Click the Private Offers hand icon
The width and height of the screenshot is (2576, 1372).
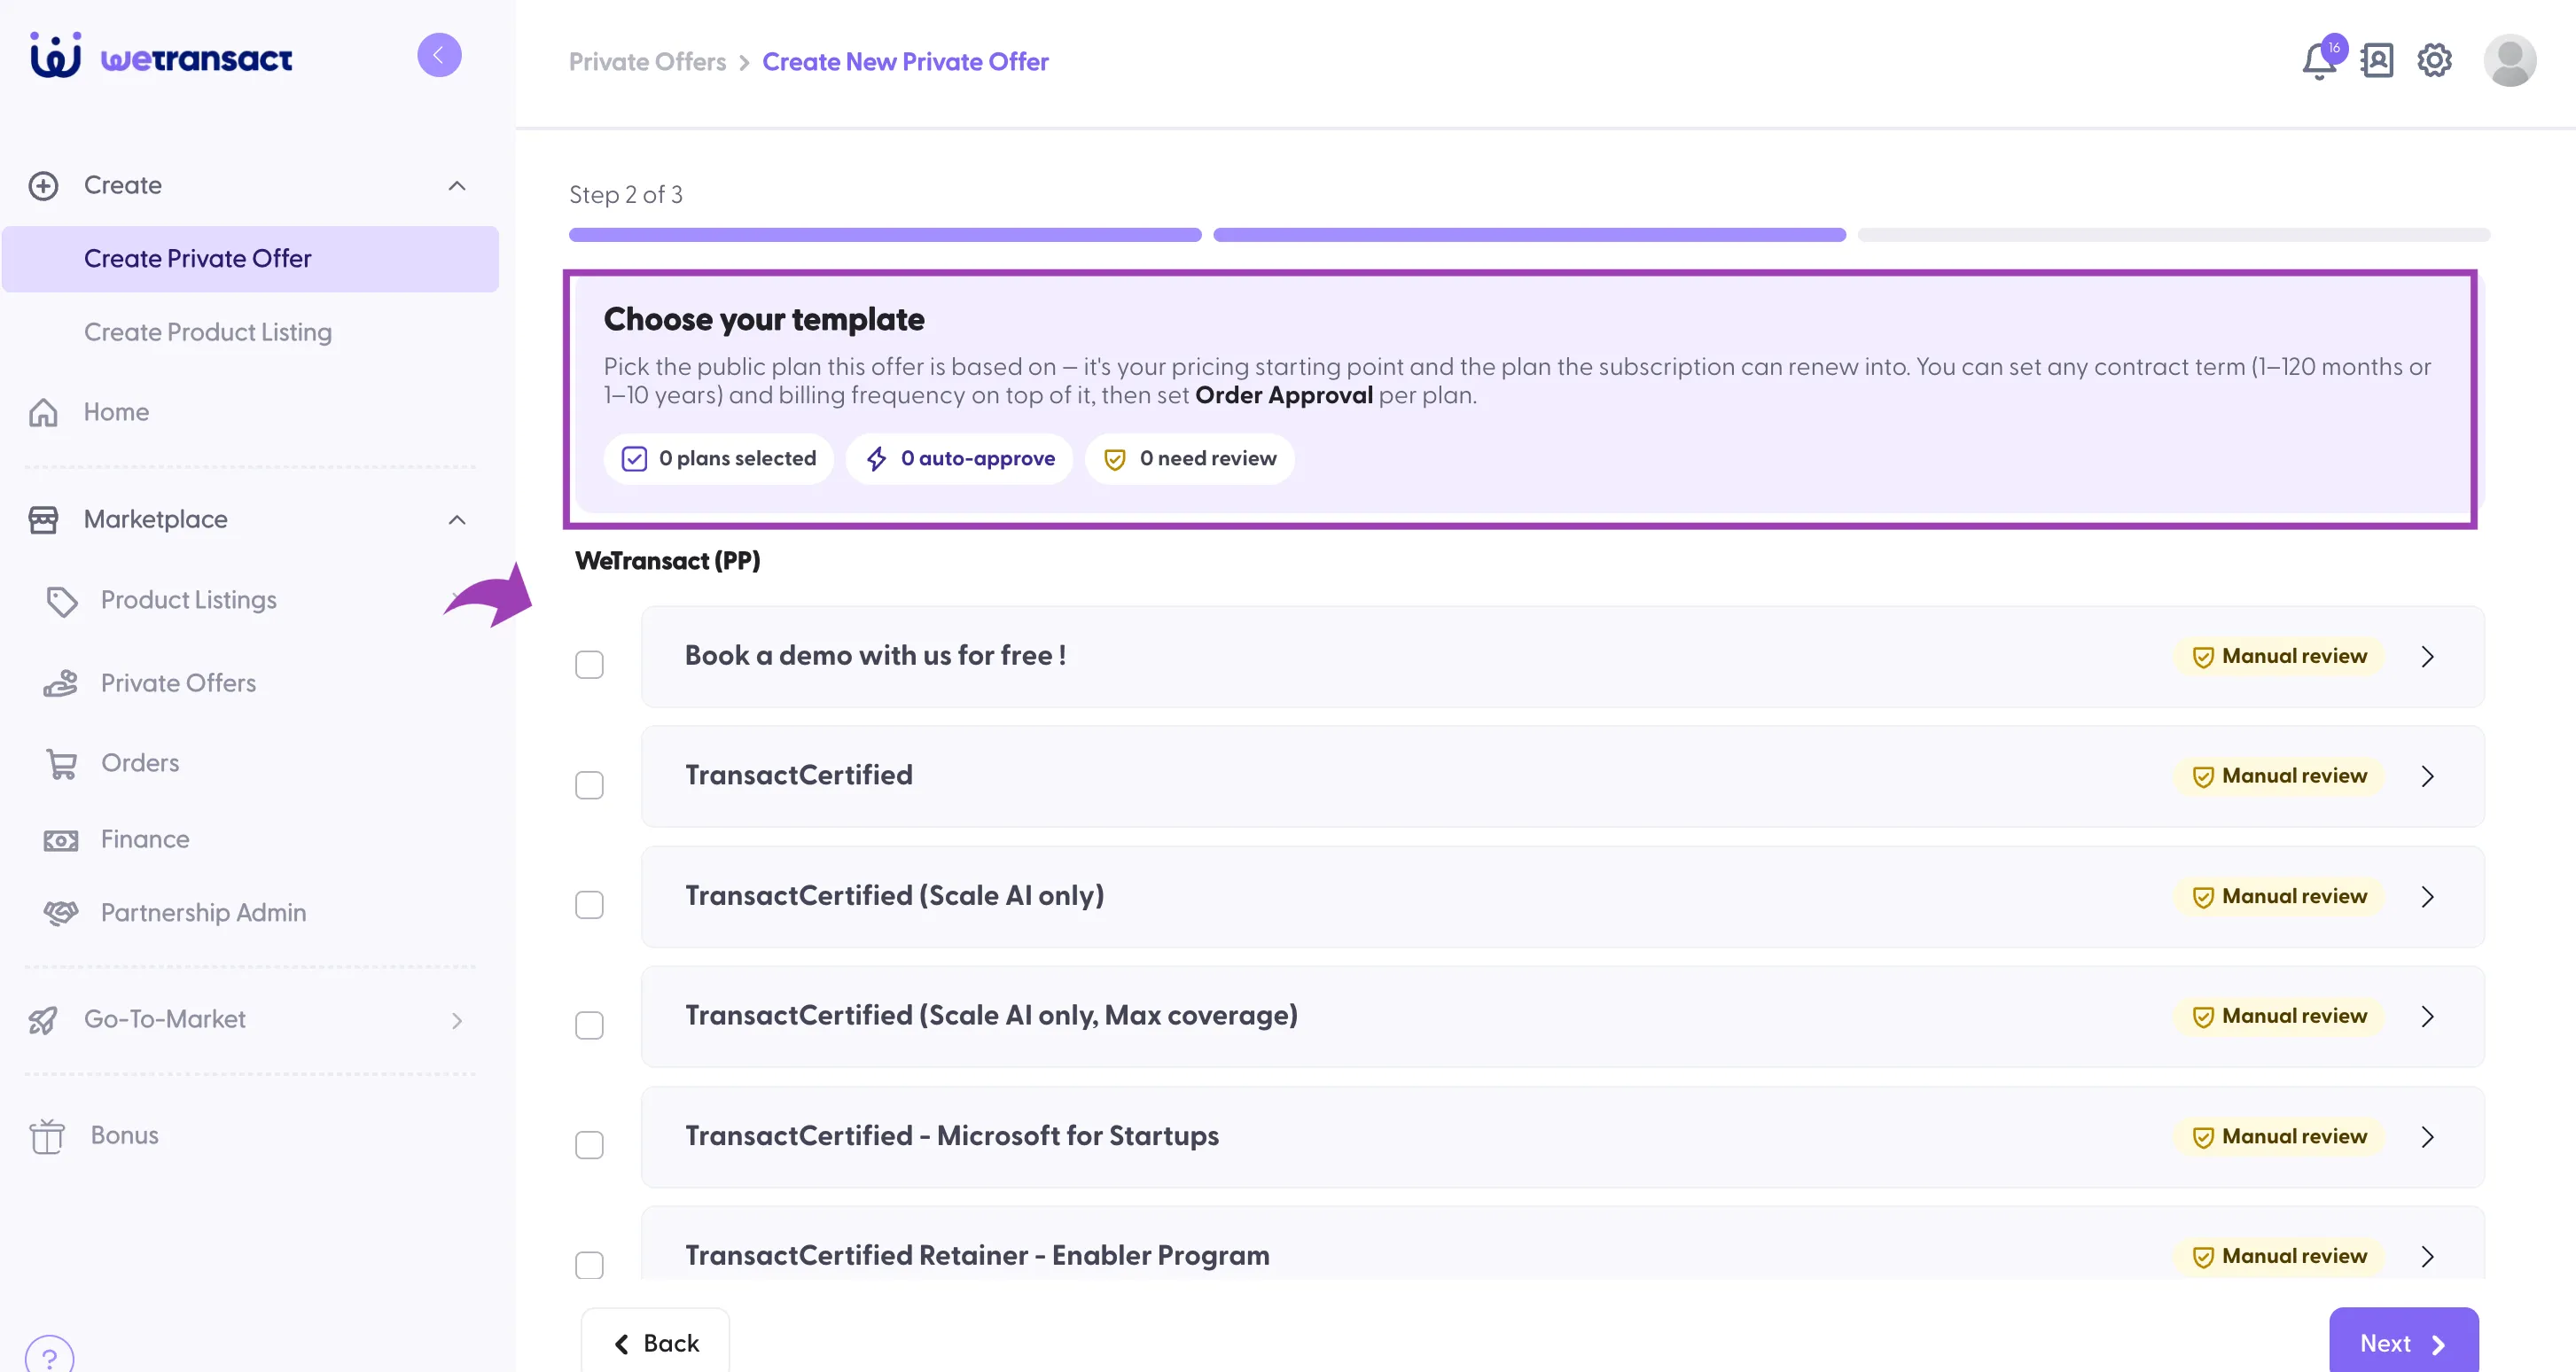pyautogui.click(x=60, y=683)
